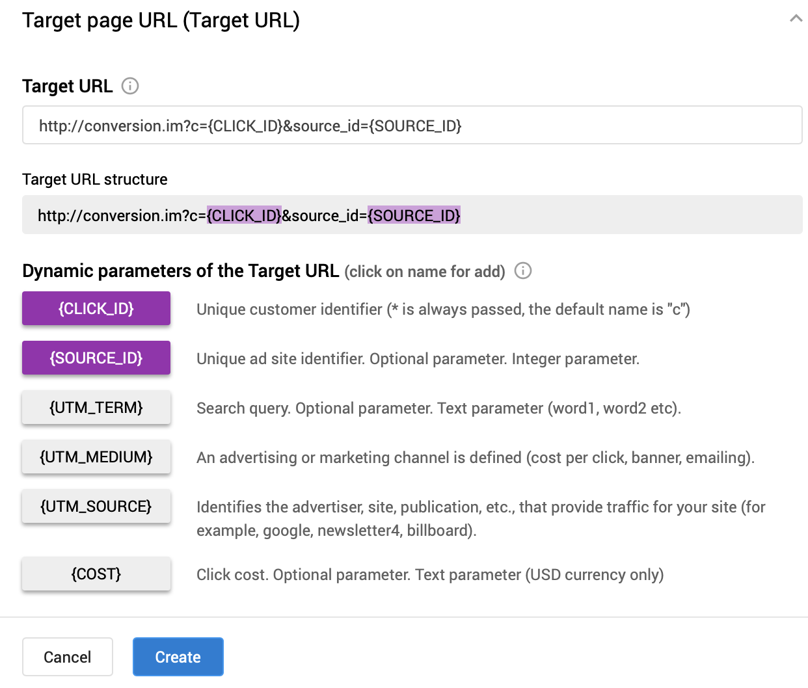Add the {UTM_SOURCE} parameter
Viewport: 808px width, 688px height.
[96, 506]
